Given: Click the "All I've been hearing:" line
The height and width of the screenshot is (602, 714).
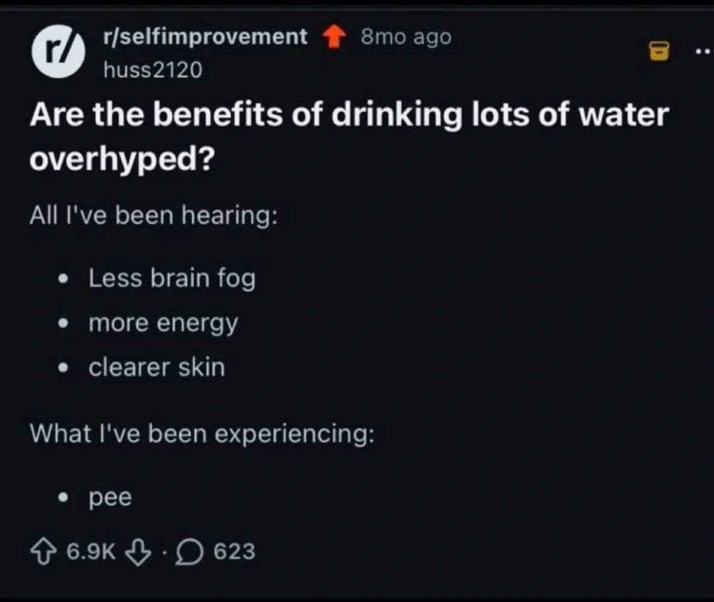Looking at the screenshot, I should point(153,216).
